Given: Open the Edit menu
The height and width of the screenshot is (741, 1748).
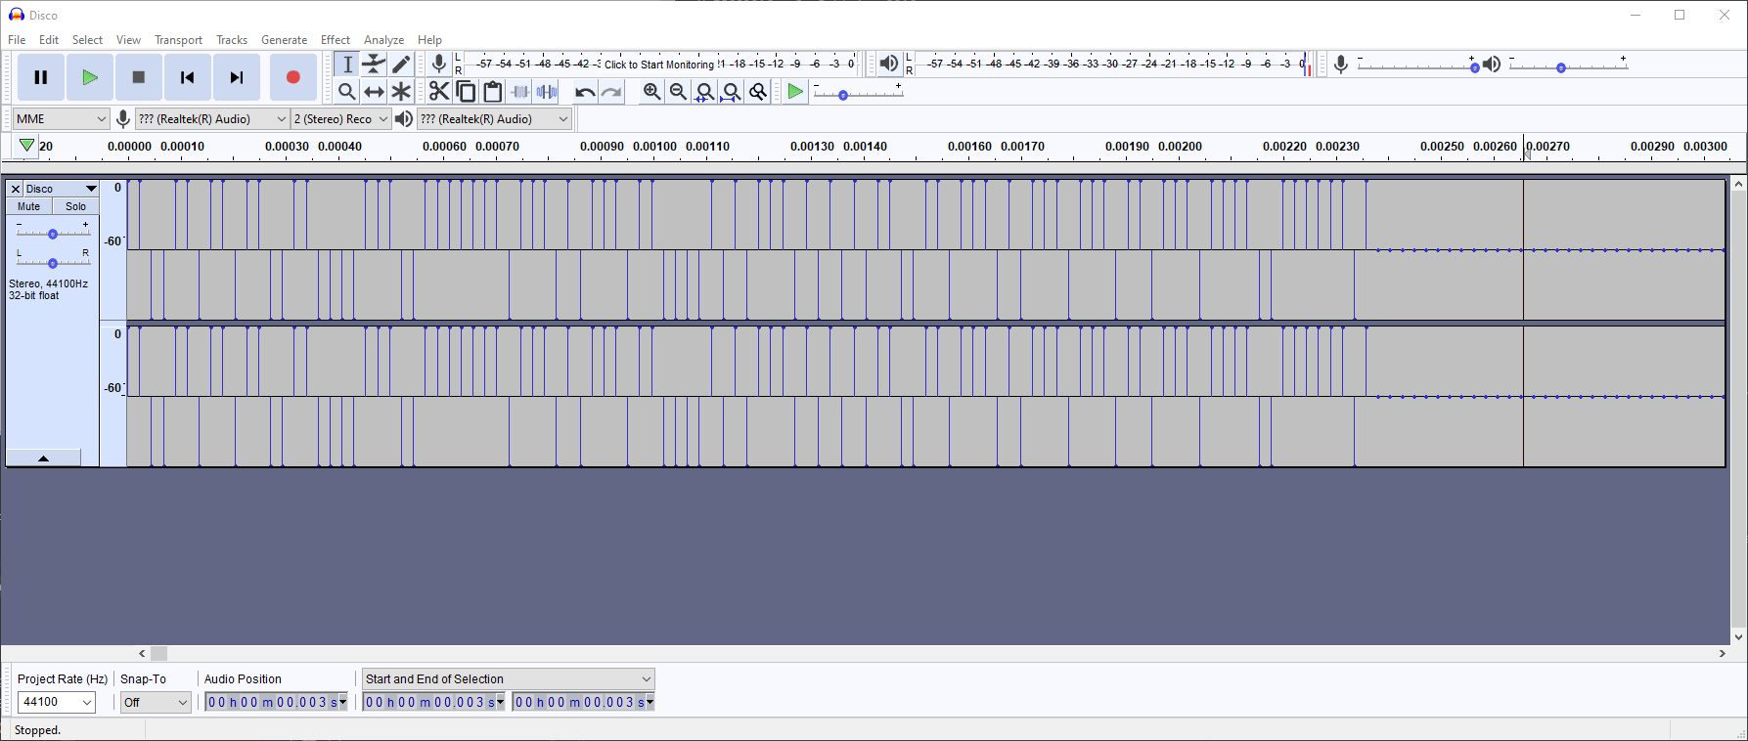Looking at the screenshot, I should 49,40.
